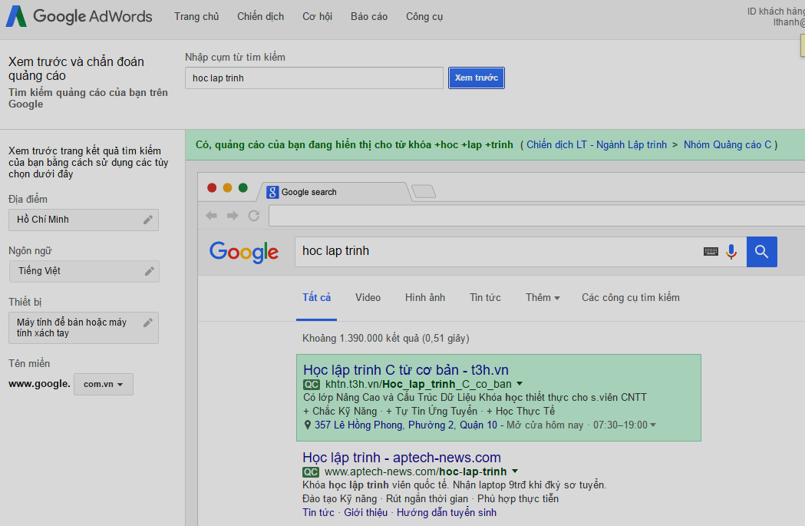Click the red window dot in preview browser
The image size is (805, 526).
click(212, 187)
